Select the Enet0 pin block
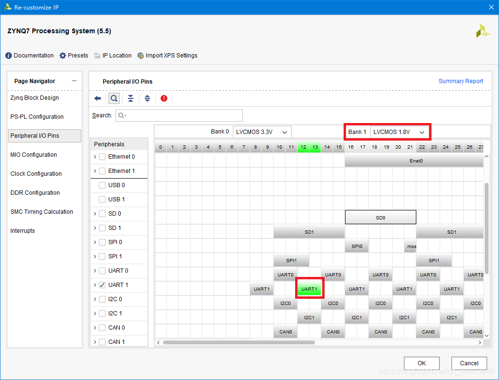The width and height of the screenshot is (499, 380). pos(414,161)
